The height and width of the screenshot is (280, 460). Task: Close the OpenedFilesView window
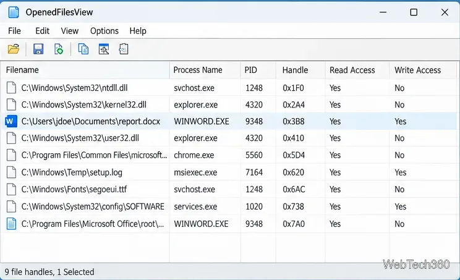pyautogui.click(x=445, y=12)
